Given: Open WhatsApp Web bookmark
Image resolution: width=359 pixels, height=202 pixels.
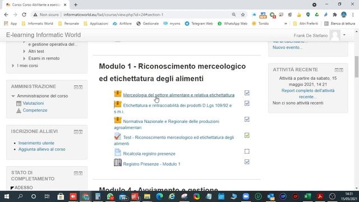Looking at the screenshot, I should pyautogui.click(x=232, y=24).
